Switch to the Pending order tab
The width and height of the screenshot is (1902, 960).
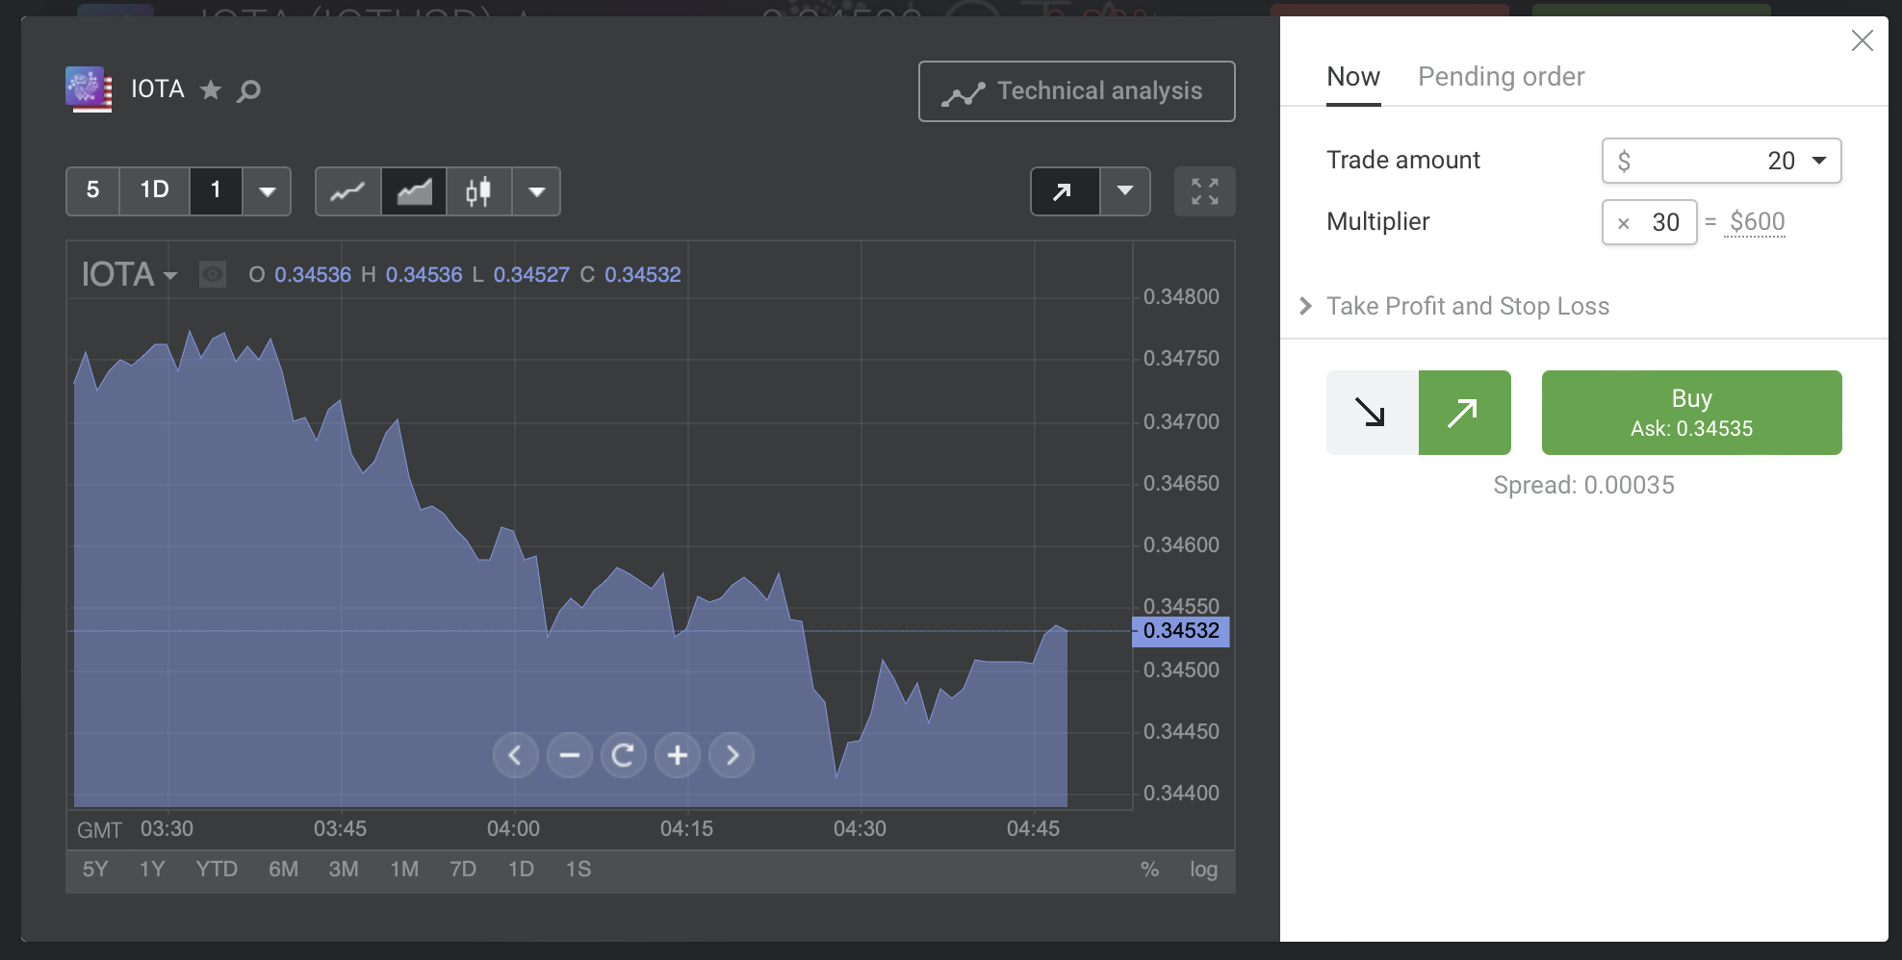[1501, 77]
